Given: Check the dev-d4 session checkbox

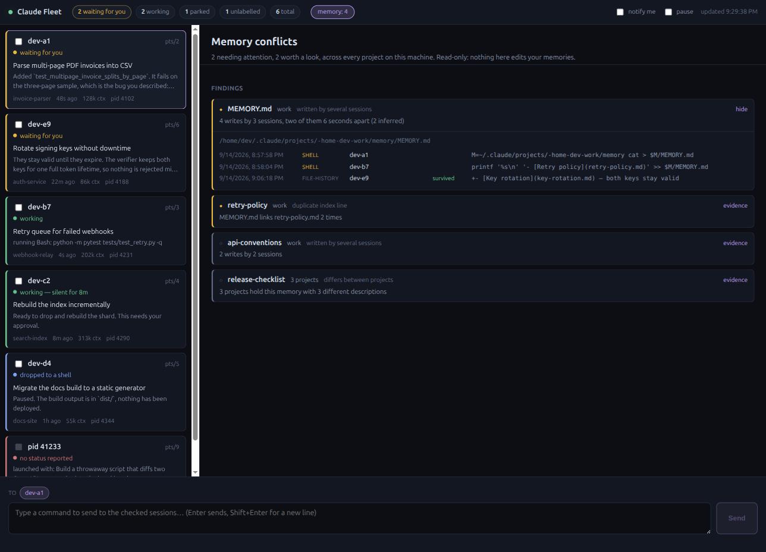Looking at the screenshot, I should pos(18,364).
